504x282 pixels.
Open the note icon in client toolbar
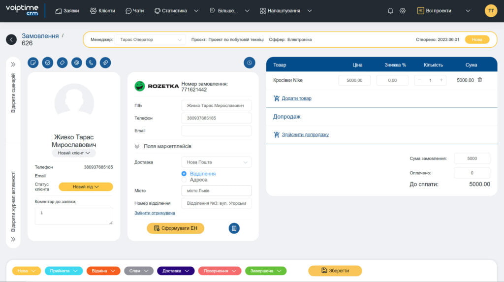[33, 63]
